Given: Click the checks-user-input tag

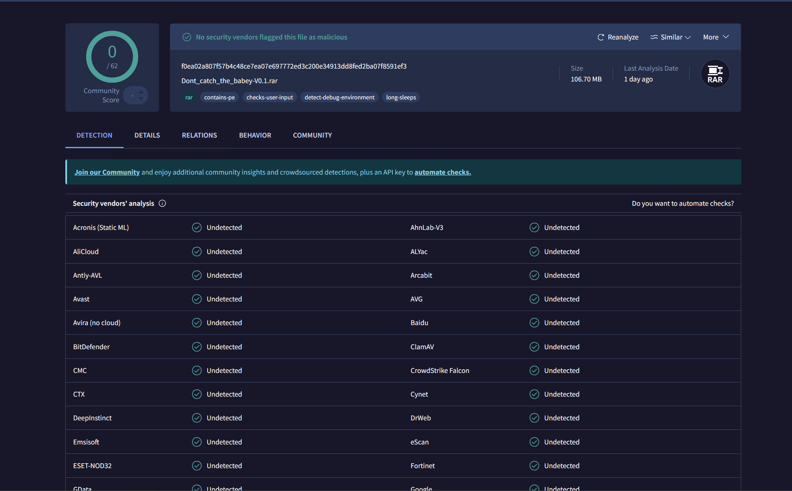Looking at the screenshot, I should pos(270,97).
